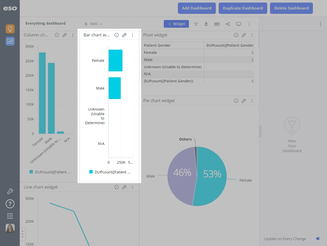This screenshot has height=246, width=327.
Task: Open the dashboard color palette brush icon
Action: [x=206, y=24]
